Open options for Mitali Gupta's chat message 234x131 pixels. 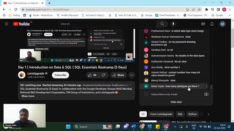click(207, 86)
